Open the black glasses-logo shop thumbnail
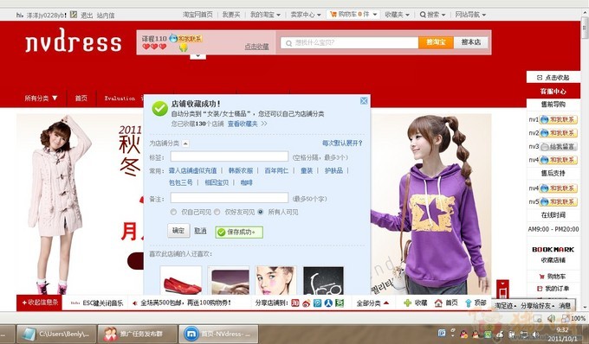The image size is (589, 344). 323,280
